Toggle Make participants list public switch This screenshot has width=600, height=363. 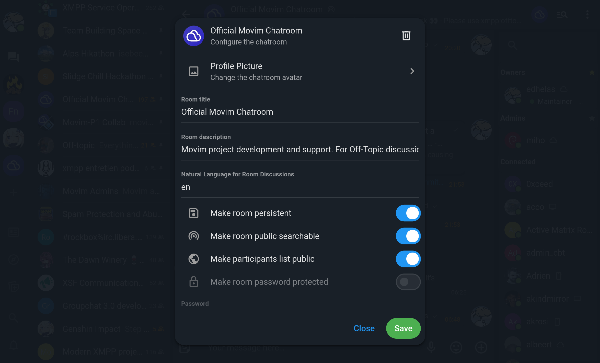click(408, 259)
